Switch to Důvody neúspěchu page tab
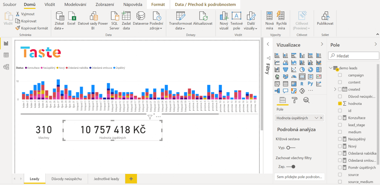The height and width of the screenshot is (185, 380). pyautogui.click(x=67, y=179)
